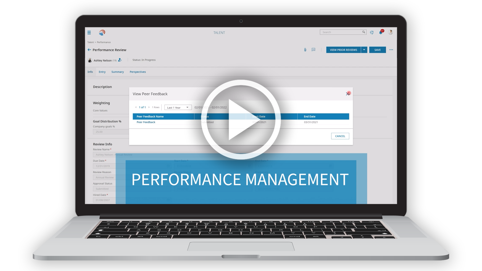
Task: Expand the ellipsis more options menu
Action: click(x=392, y=50)
